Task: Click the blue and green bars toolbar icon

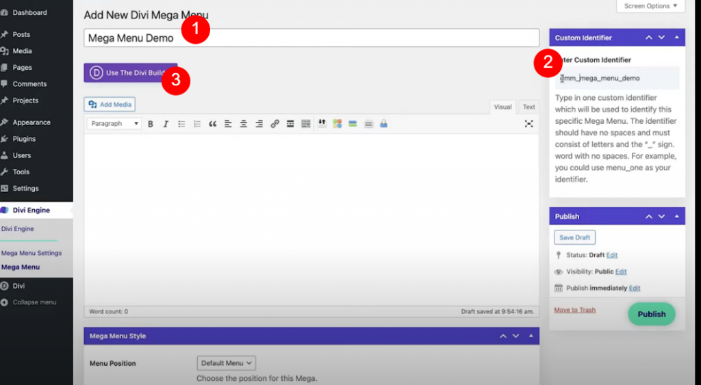Action: tap(353, 124)
